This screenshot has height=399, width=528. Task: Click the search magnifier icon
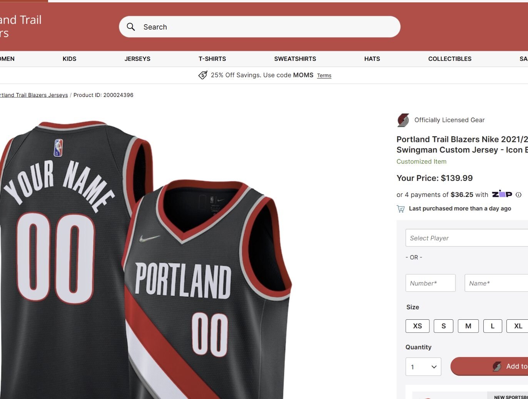(x=131, y=27)
